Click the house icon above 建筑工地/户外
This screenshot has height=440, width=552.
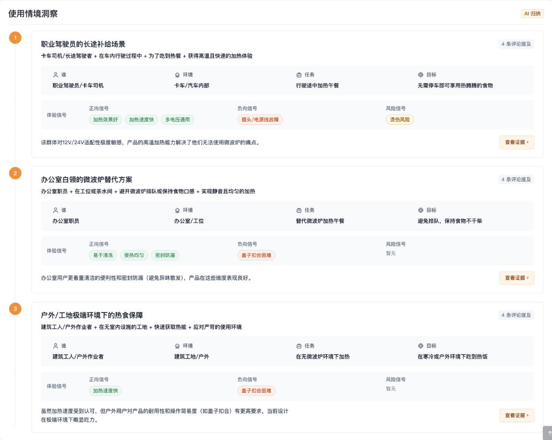point(177,346)
